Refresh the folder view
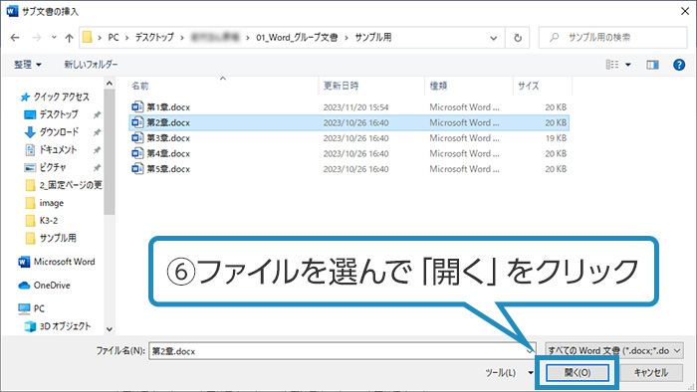This screenshot has height=392, width=697. tap(518, 38)
